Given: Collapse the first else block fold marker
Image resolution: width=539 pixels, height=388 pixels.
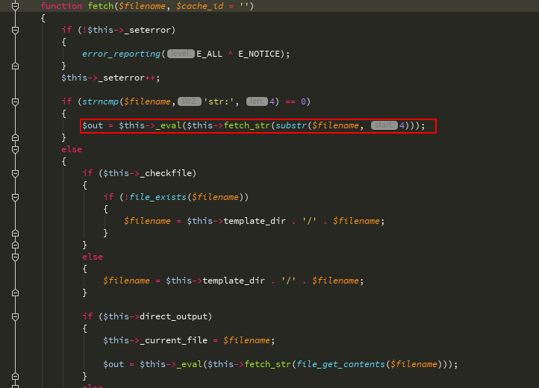Looking at the screenshot, I should coord(15,149).
